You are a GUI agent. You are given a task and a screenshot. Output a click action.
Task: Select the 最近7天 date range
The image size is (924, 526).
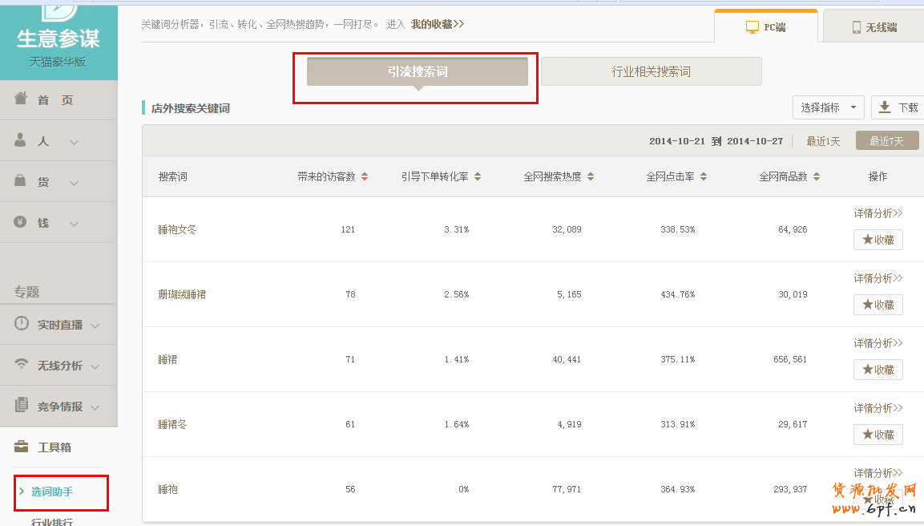coord(886,141)
